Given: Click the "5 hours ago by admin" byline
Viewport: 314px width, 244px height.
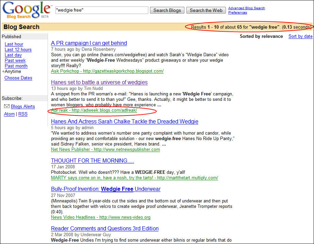Looking at the screenshot, I should [x=72, y=127].
